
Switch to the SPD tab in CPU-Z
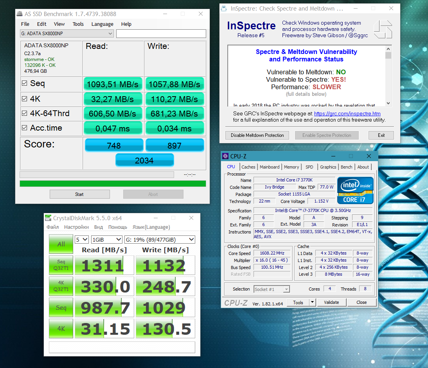pos(309,167)
